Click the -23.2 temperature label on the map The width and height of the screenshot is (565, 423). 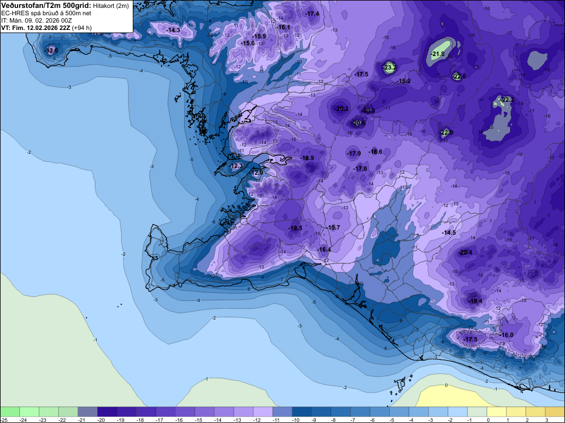tap(389, 67)
